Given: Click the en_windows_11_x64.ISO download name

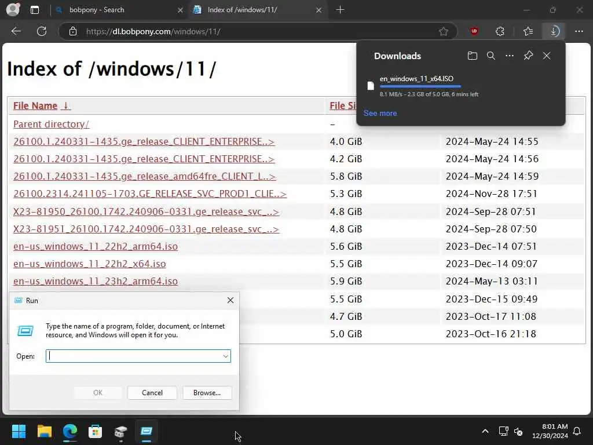Looking at the screenshot, I should pyautogui.click(x=416, y=79).
